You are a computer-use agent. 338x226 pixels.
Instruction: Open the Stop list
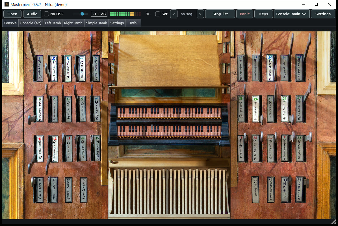[220, 14]
